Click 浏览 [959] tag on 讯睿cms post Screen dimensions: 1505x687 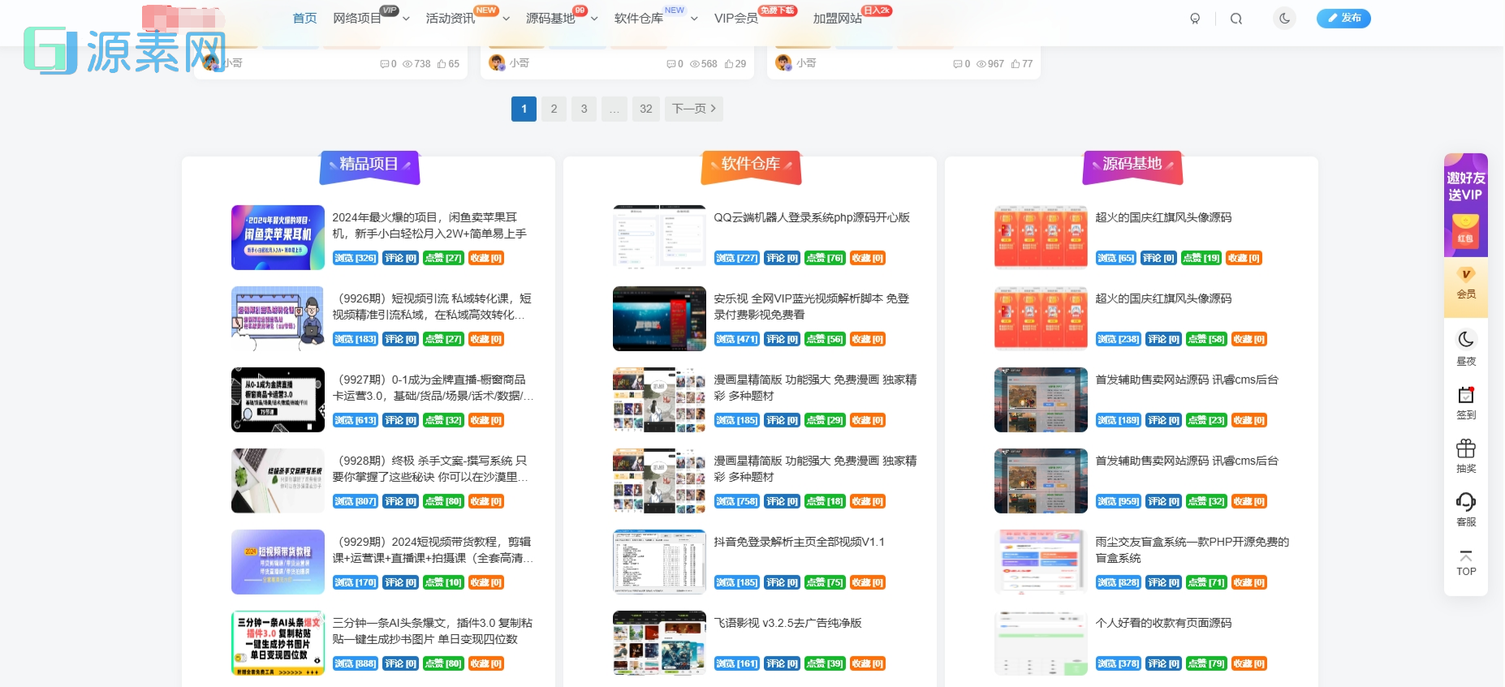point(1119,501)
